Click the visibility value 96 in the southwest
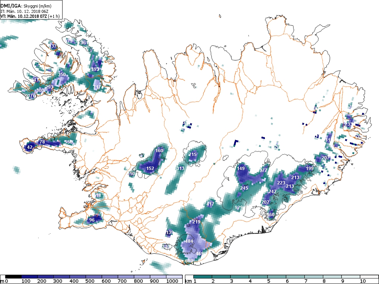The height and width of the screenshot is (284, 379). [92, 220]
